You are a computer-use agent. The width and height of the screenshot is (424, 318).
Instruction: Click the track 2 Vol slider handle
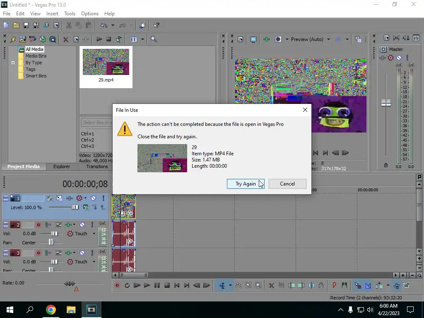54,234
